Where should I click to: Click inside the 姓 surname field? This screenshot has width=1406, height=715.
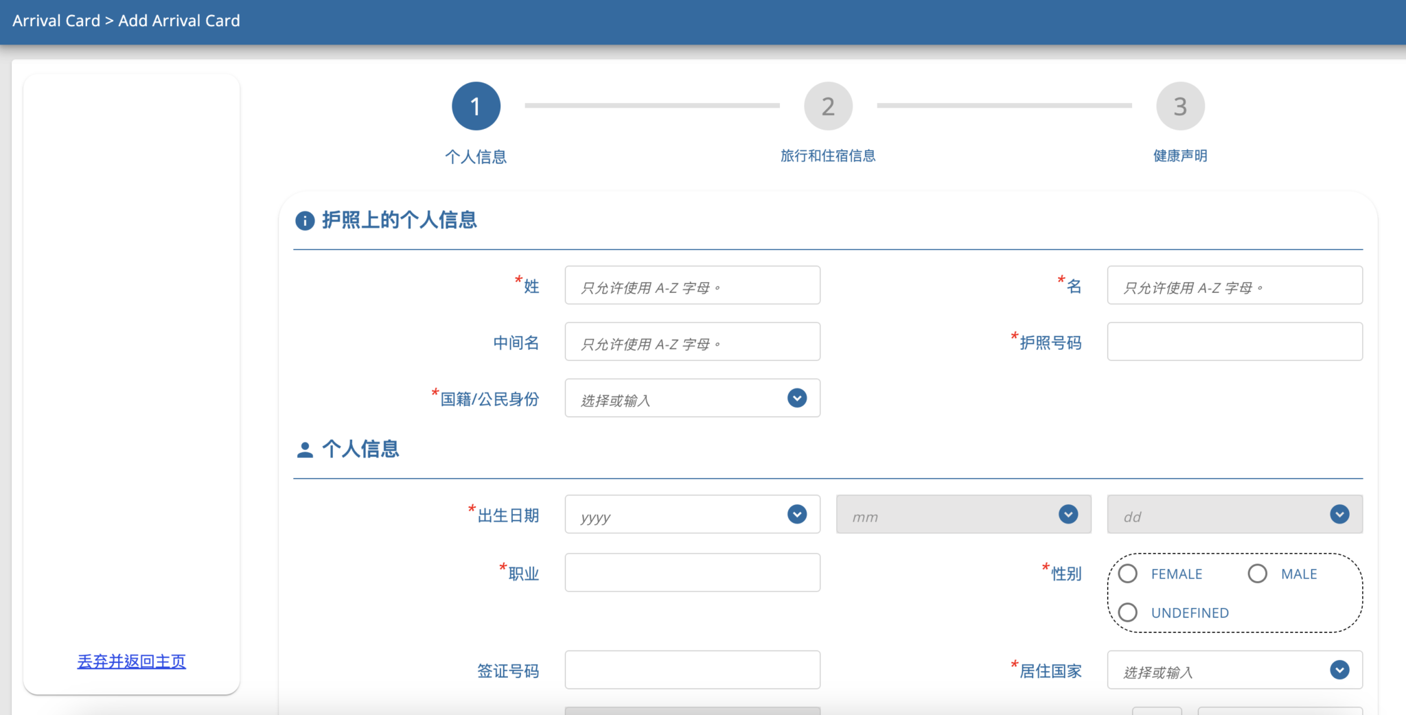(x=692, y=285)
